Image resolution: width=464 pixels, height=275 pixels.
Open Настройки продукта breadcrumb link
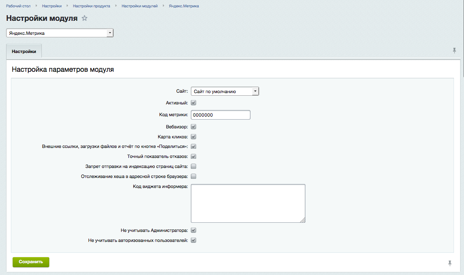[x=91, y=6]
